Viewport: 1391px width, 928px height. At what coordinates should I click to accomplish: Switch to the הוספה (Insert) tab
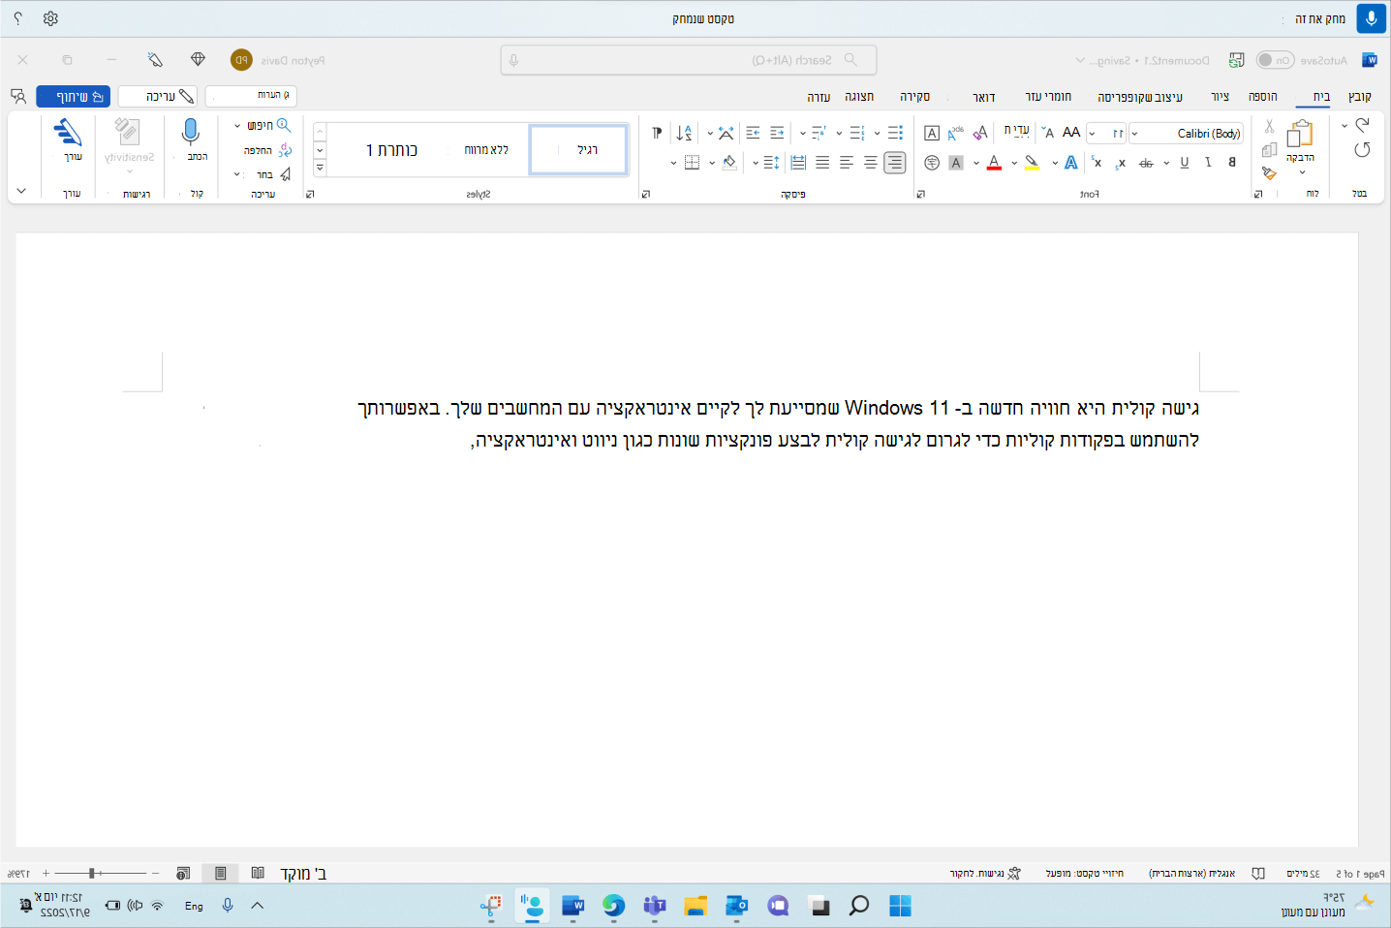tap(1262, 97)
